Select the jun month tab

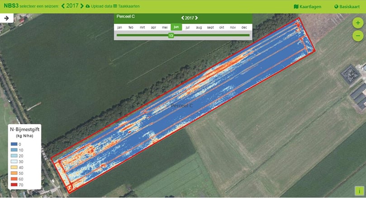click(176, 27)
